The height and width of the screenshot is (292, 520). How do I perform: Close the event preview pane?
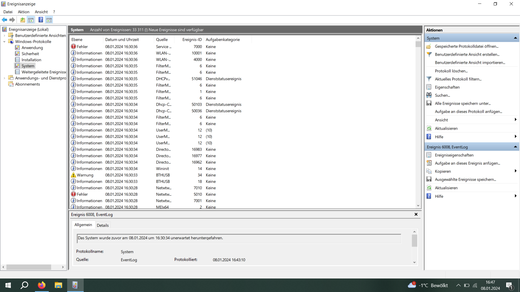point(416,214)
